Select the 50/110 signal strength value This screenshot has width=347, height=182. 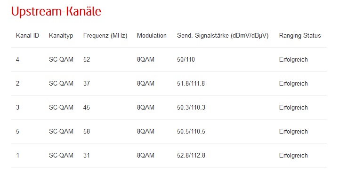[x=186, y=59]
